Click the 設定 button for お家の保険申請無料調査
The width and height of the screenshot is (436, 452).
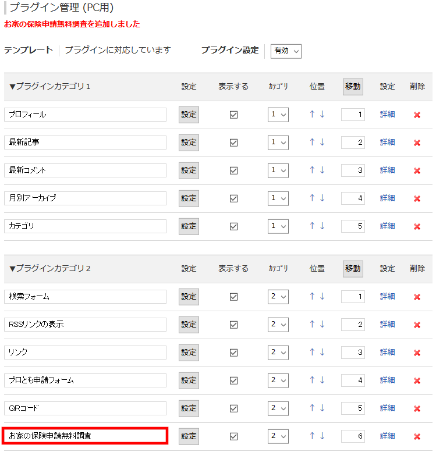pos(189,437)
